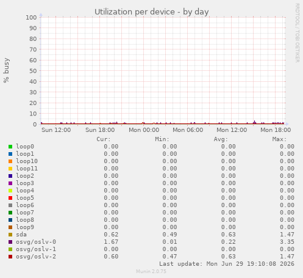Click osvg/oslv-2 current value 0.60
Screen dimensions: 303x278
[111, 257]
